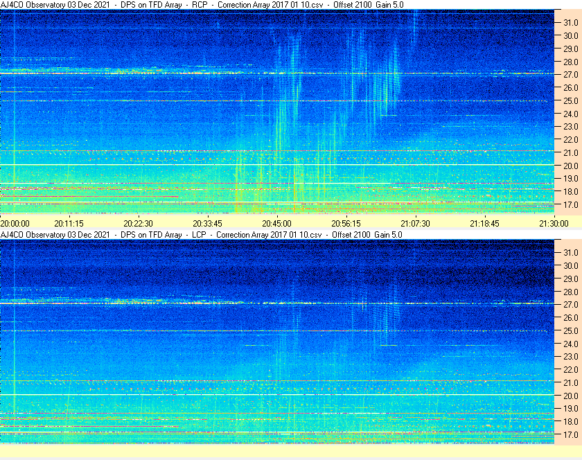Click the 27.0 frequency label on RCP chart
This screenshot has height=460, width=582.
coord(571,75)
